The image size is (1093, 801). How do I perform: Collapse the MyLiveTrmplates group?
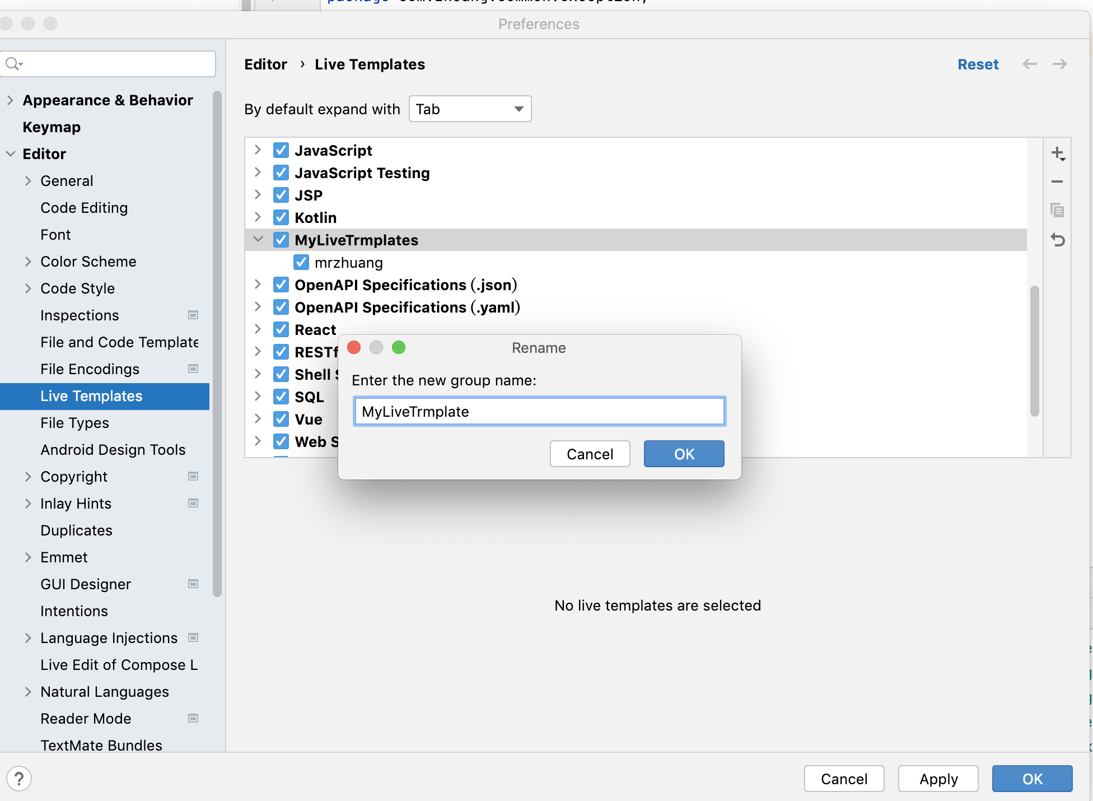[x=258, y=240]
